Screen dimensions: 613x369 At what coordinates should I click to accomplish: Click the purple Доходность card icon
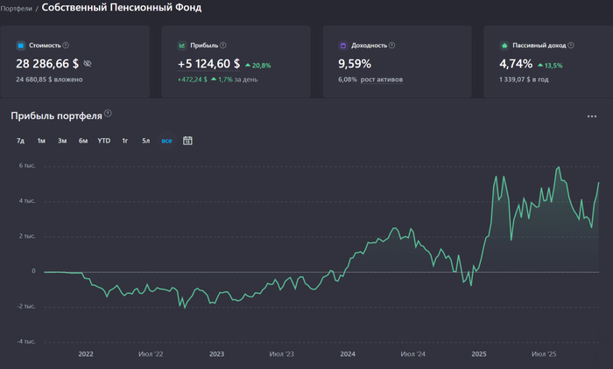coord(342,45)
